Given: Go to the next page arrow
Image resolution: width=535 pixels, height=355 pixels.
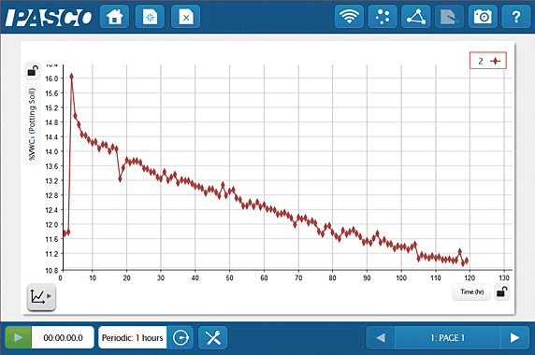Looking at the screenshot, I should click(x=514, y=337).
